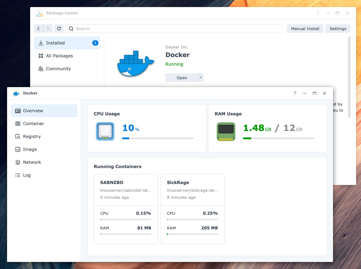Click the '8 minutes ago' timestamp
Viewport: 361px width, 269px height.
click(x=181, y=197)
